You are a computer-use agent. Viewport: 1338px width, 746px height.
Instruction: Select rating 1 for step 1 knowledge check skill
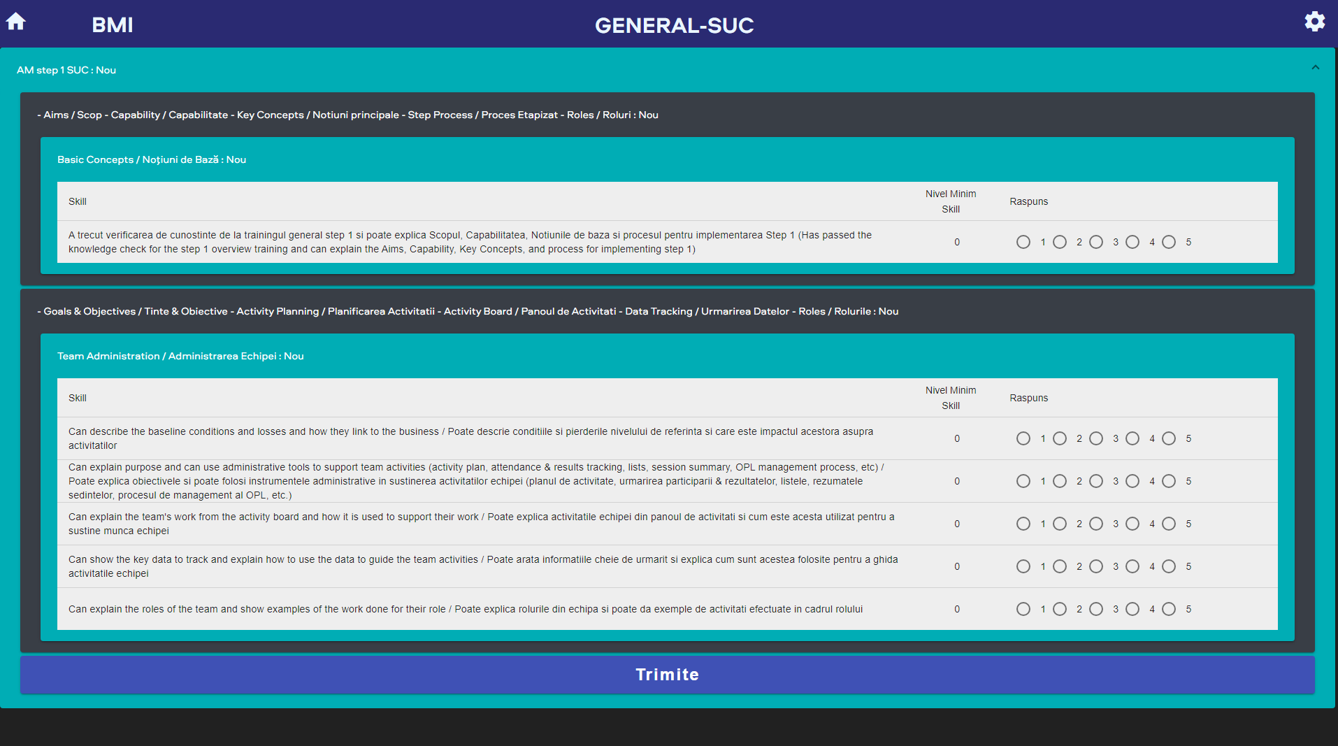point(1023,242)
